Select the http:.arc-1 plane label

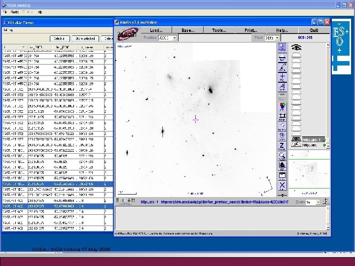312,140
